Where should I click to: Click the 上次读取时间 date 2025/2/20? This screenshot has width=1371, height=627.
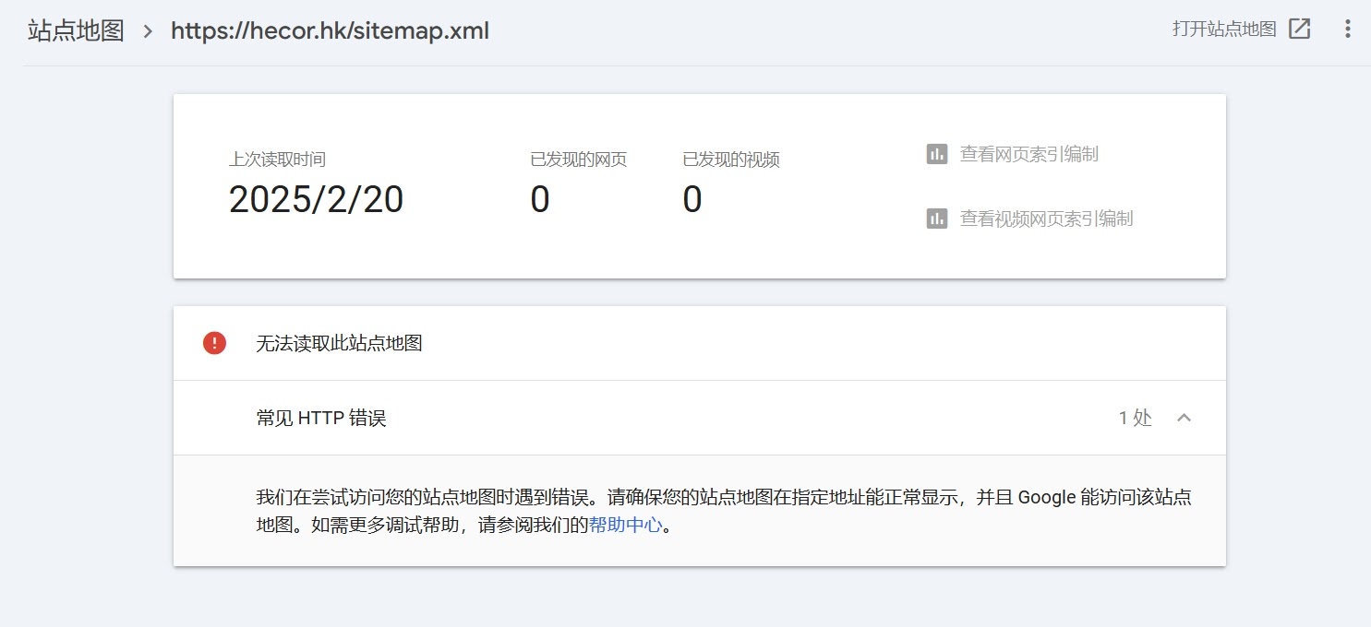pyautogui.click(x=317, y=198)
